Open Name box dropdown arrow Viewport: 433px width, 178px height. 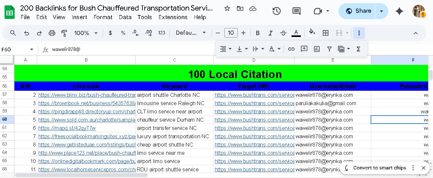point(32,49)
